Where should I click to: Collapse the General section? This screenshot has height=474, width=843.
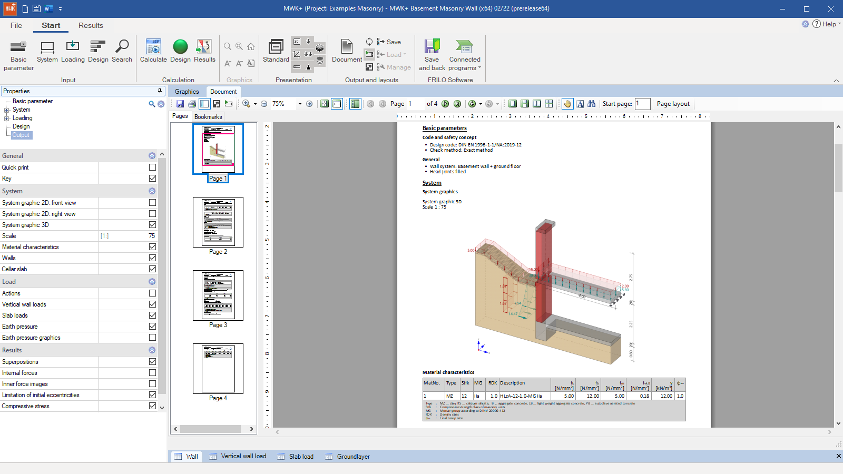point(152,156)
